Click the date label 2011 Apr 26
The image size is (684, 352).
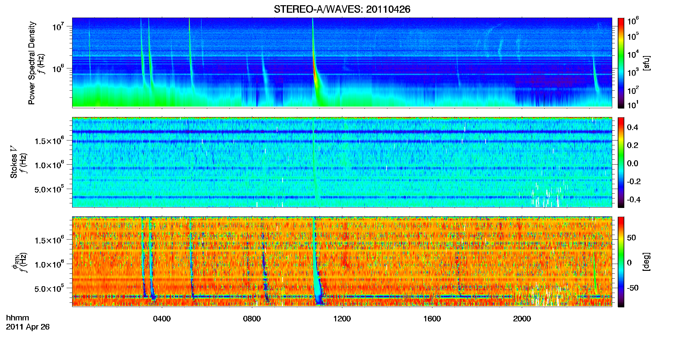tap(28, 327)
